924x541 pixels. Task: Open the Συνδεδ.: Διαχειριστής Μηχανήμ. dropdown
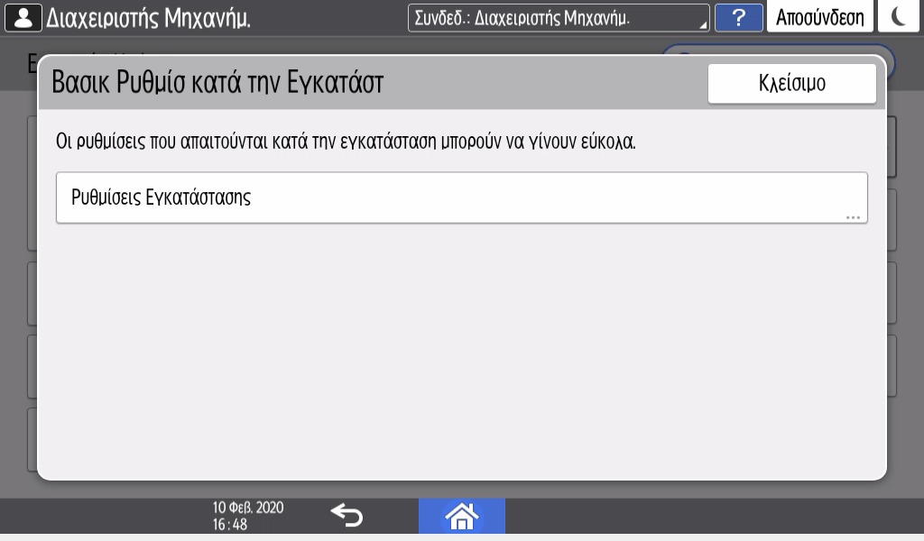(x=558, y=18)
